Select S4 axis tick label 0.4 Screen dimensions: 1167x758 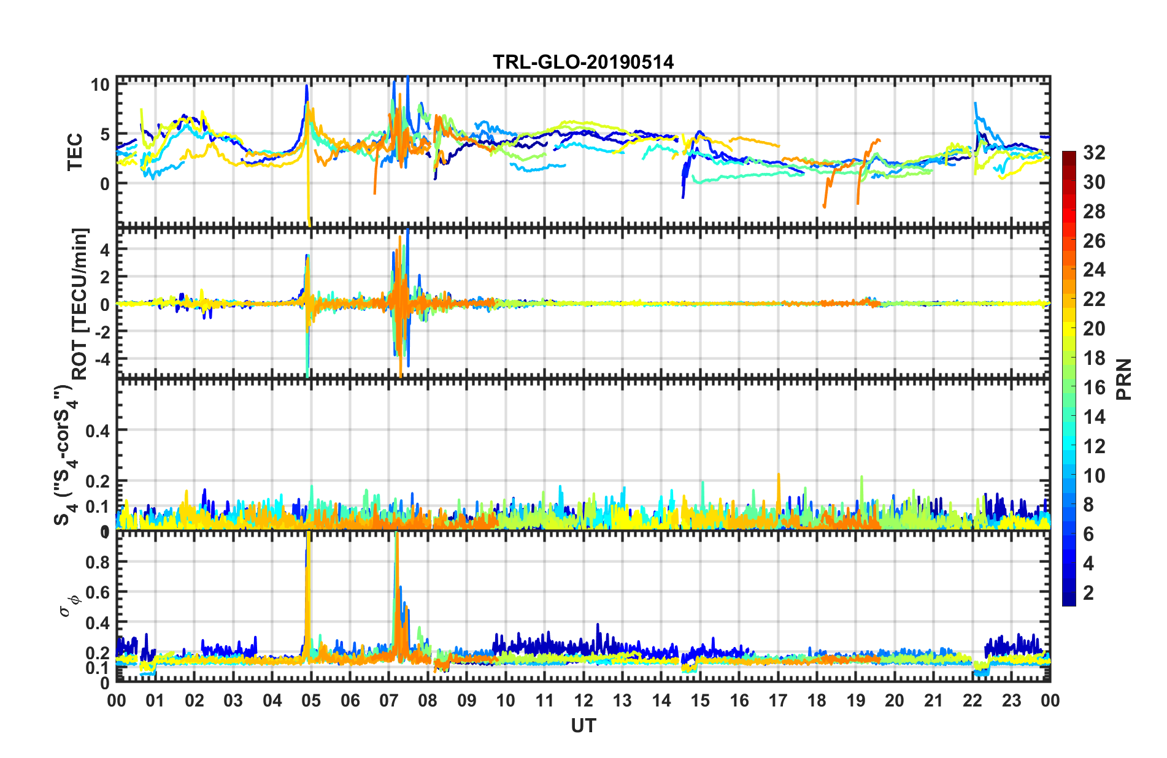point(98,431)
